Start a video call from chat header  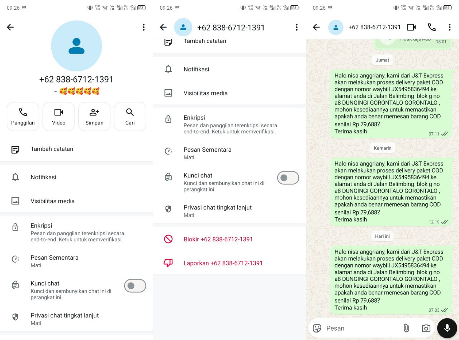[x=411, y=27]
